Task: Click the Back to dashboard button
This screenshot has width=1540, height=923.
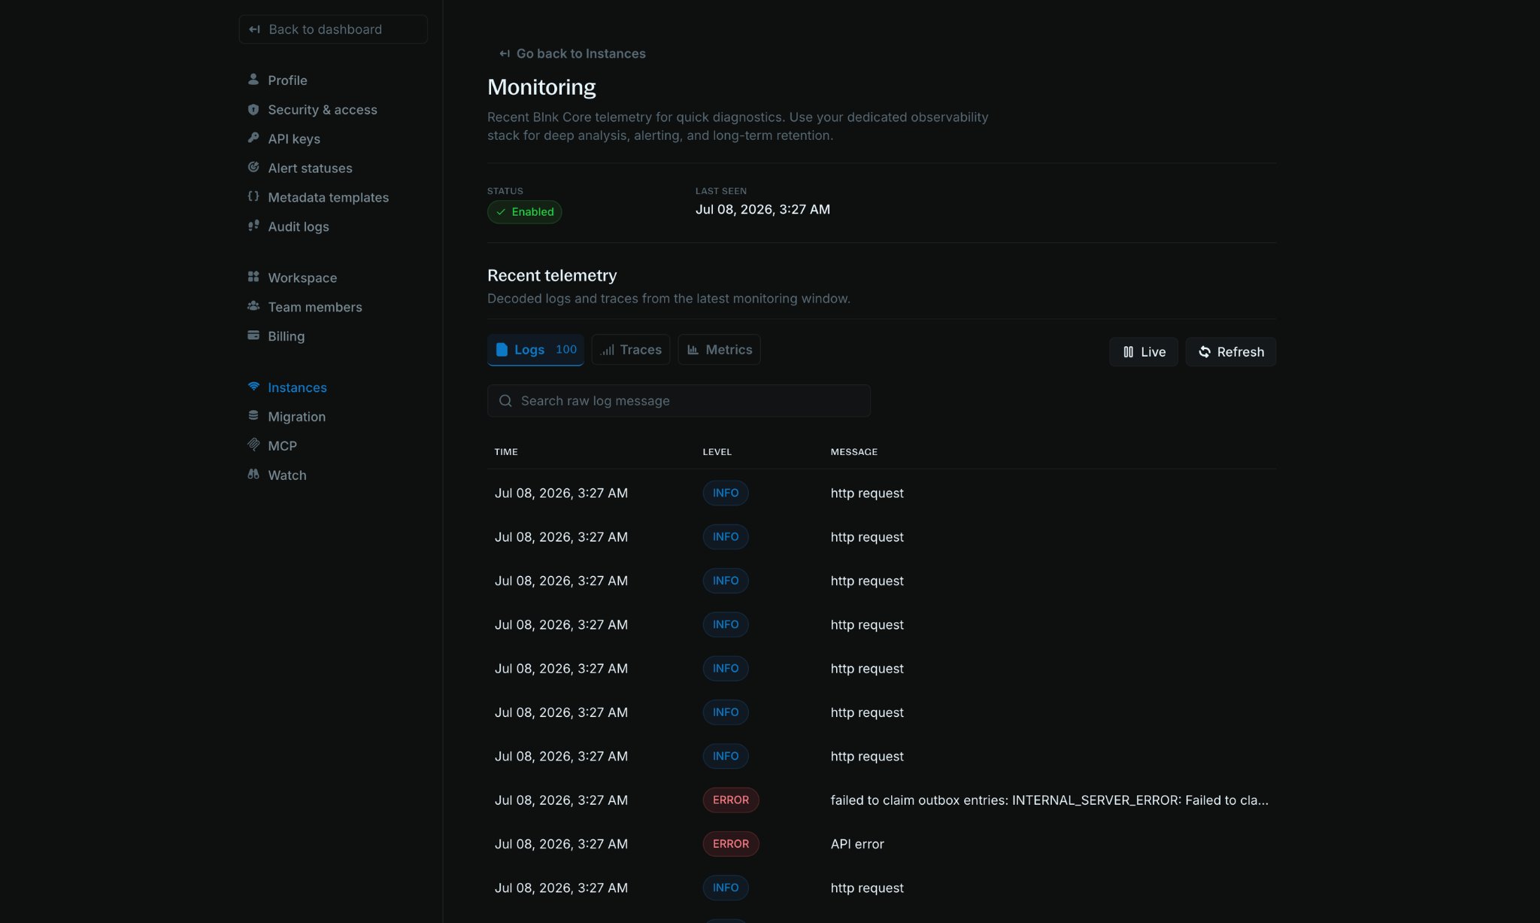Action: pos(333,29)
